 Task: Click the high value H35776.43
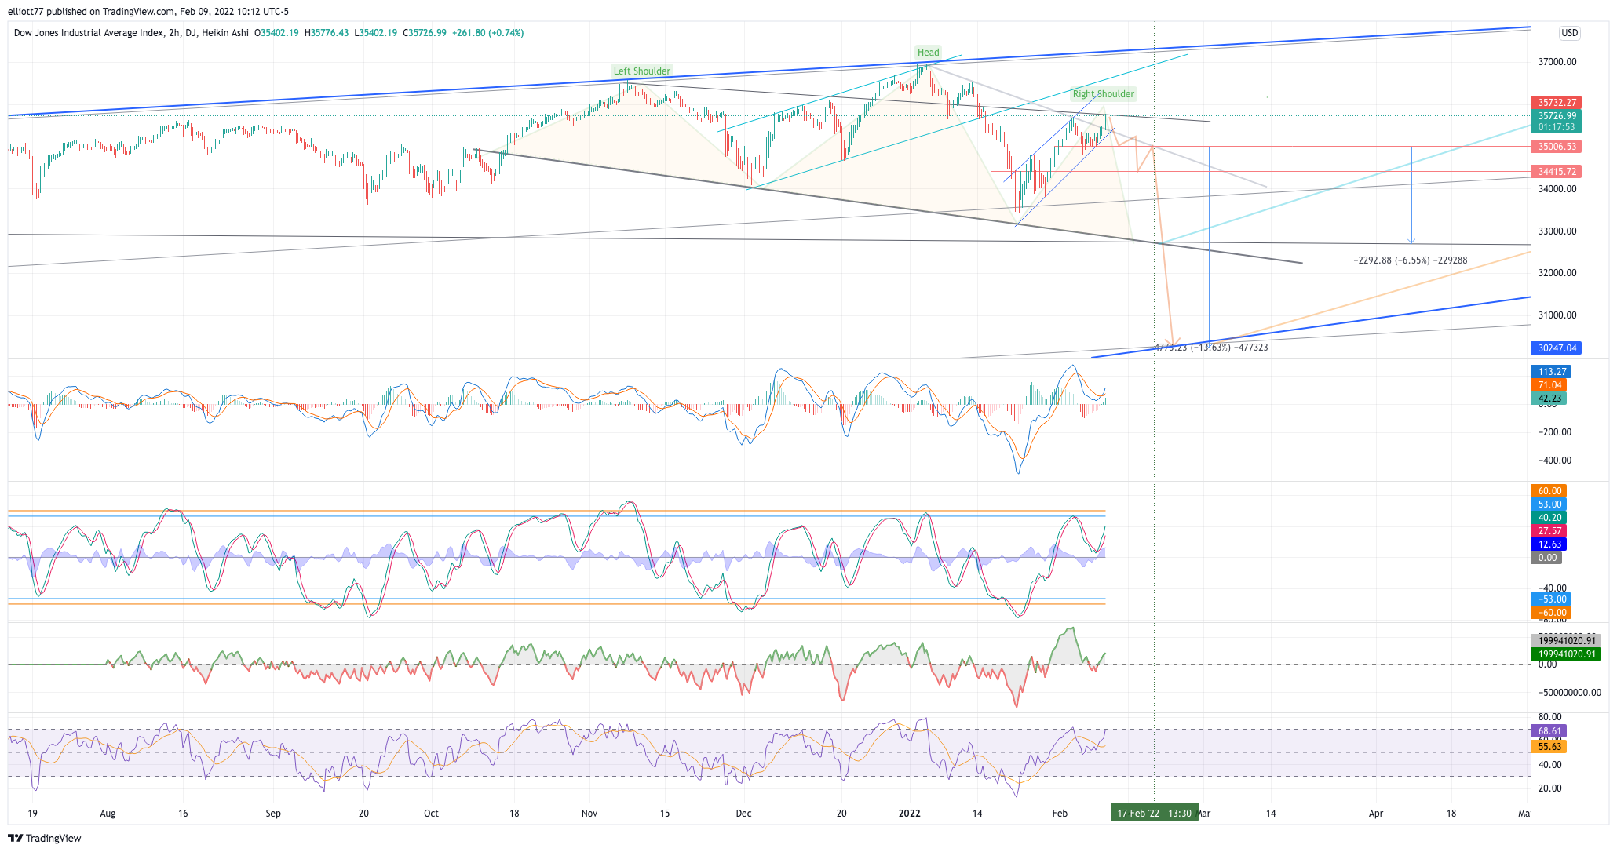pos(327,33)
